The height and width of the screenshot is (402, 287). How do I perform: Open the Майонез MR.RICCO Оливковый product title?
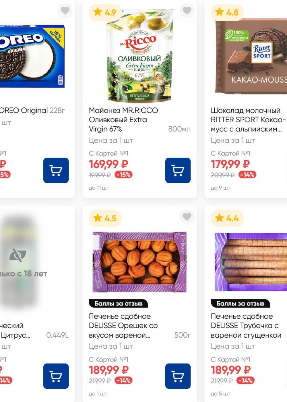(x=123, y=119)
